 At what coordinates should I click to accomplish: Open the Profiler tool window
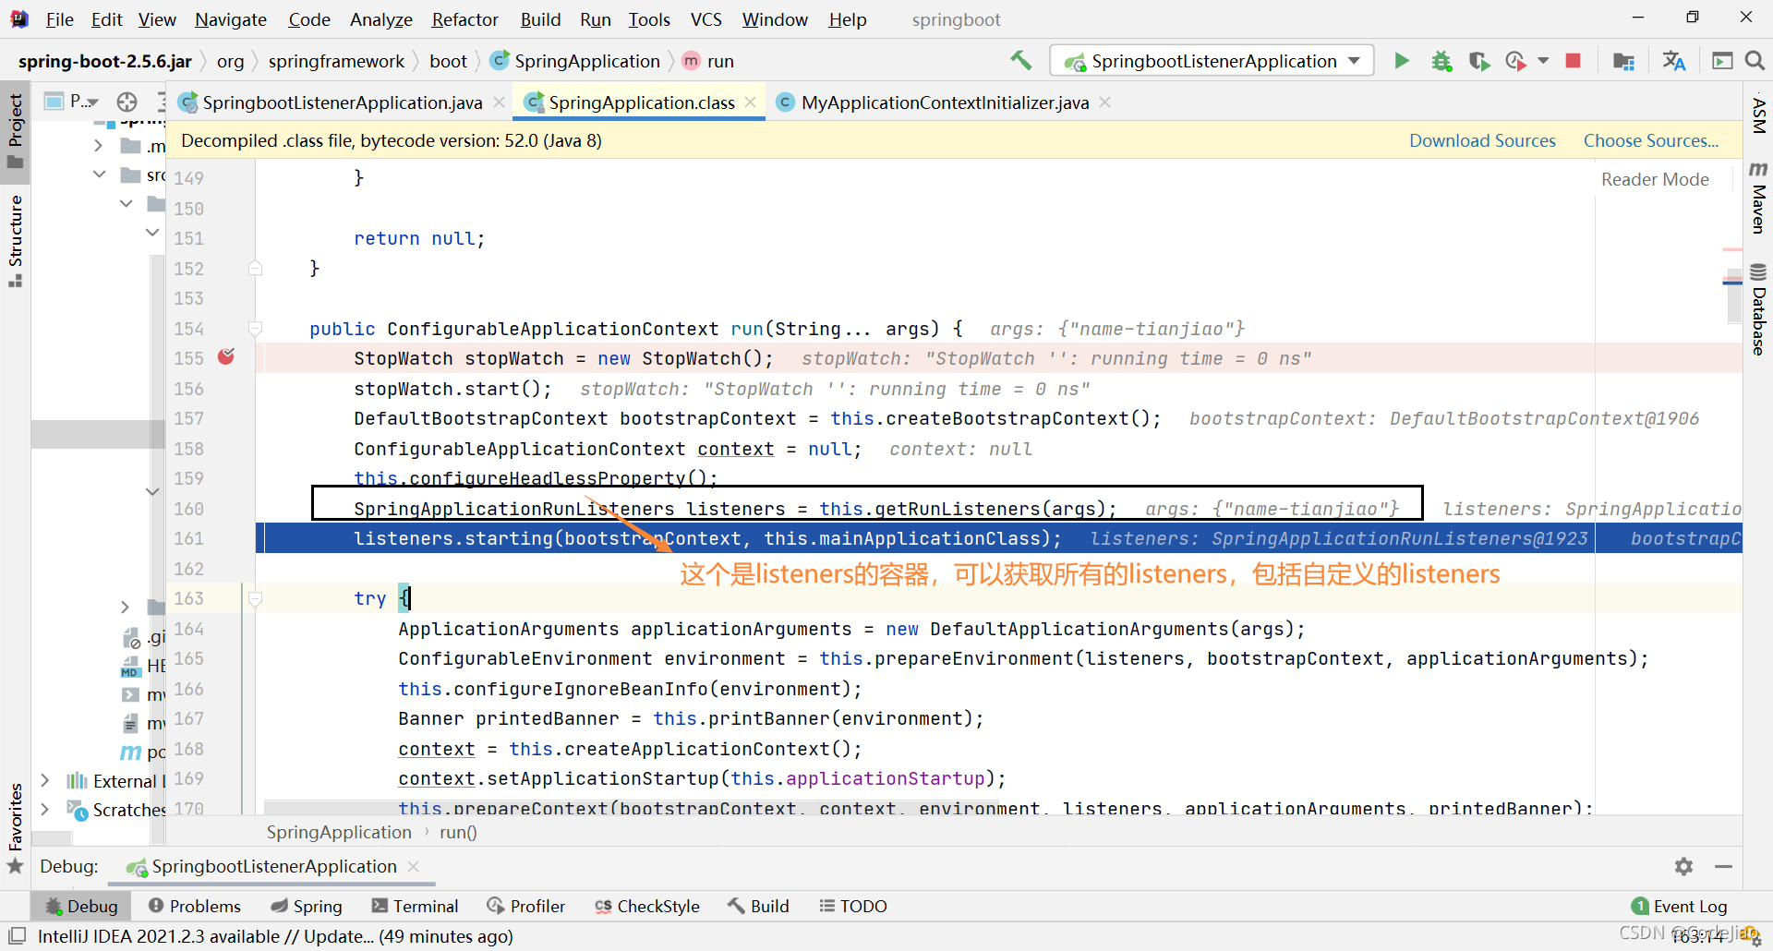pyautogui.click(x=526, y=906)
